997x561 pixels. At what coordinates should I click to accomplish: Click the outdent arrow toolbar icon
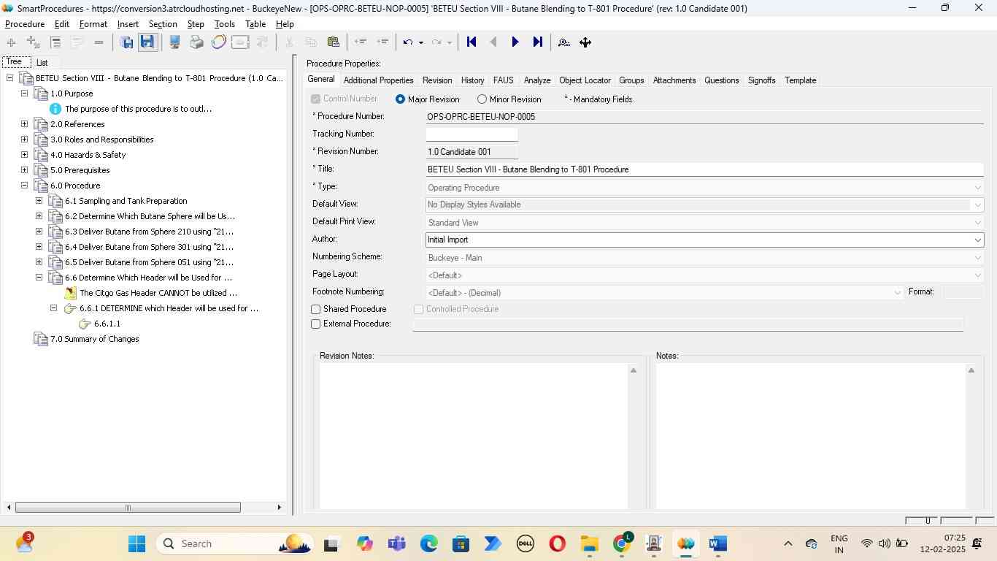(360, 42)
